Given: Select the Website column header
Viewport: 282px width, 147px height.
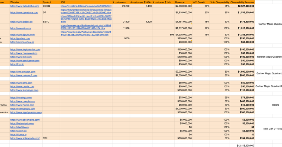Looking at the screenshot, I should [x=26, y=2].
